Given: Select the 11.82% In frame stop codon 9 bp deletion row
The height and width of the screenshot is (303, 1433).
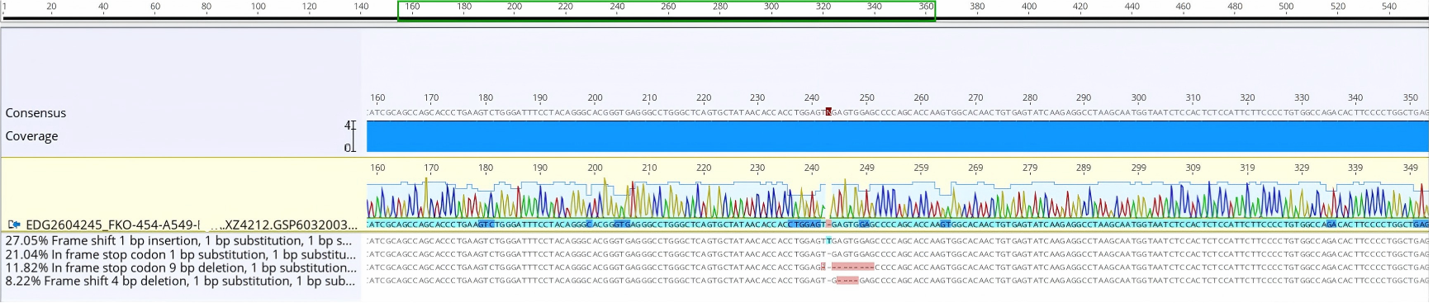Looking at the screenshot, I should click(181, 267).
